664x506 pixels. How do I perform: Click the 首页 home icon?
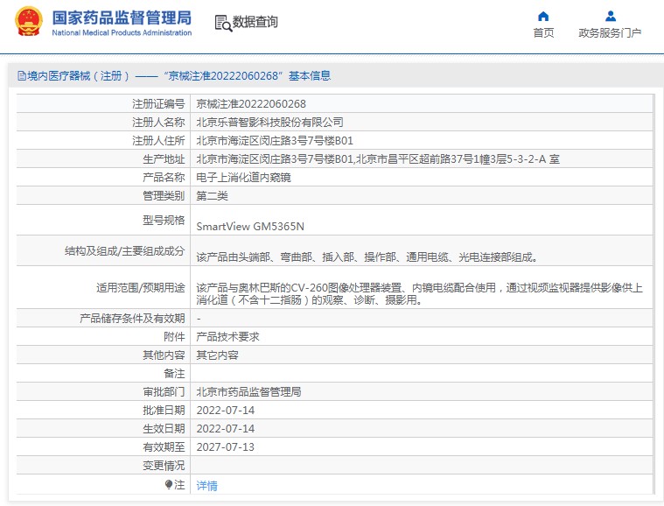tap(543, 17)
